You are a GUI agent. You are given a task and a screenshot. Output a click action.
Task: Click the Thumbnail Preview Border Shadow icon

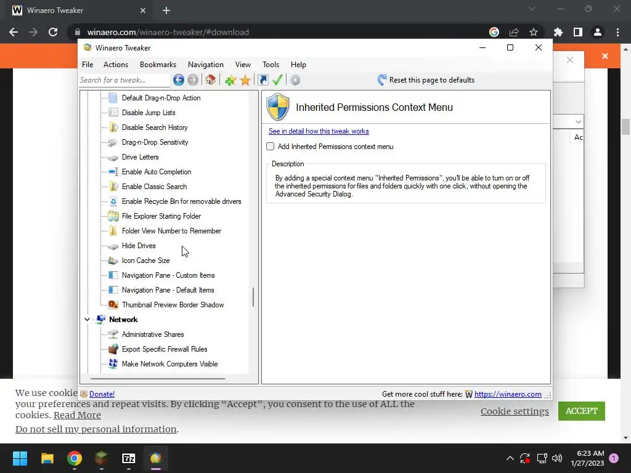(113, 305)
